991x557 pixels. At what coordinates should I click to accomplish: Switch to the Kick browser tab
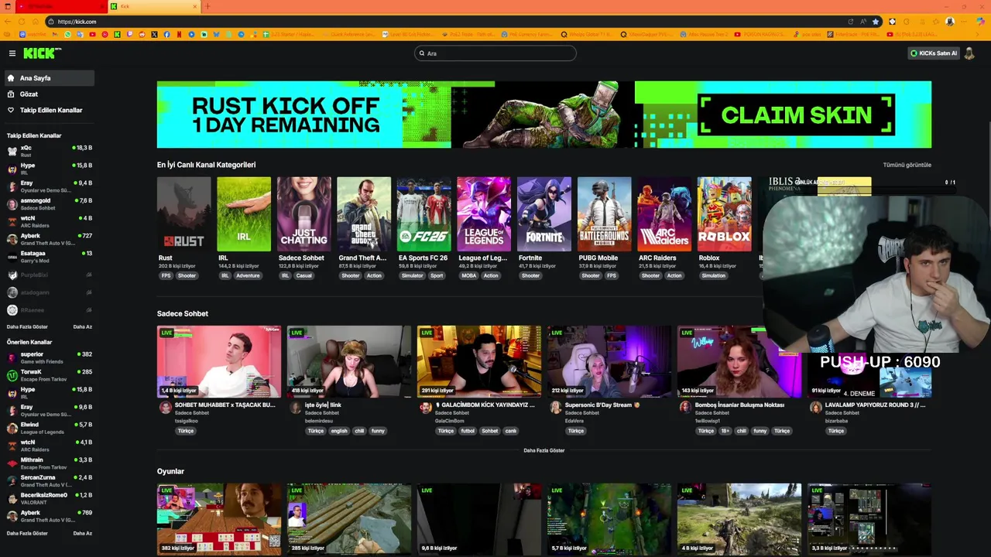point(154,6)
